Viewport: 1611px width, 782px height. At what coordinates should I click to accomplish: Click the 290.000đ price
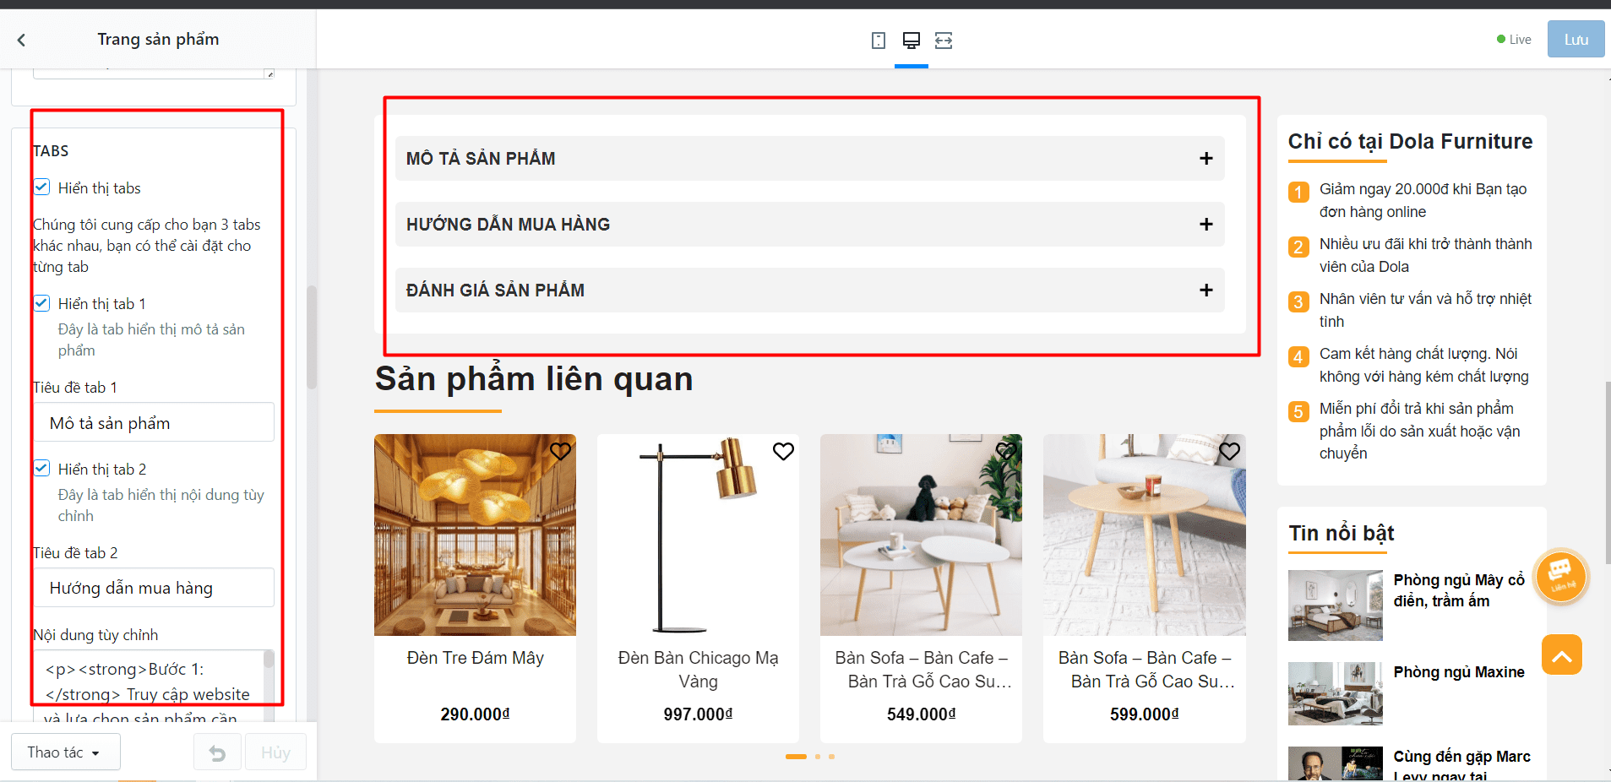click(475, 714)
